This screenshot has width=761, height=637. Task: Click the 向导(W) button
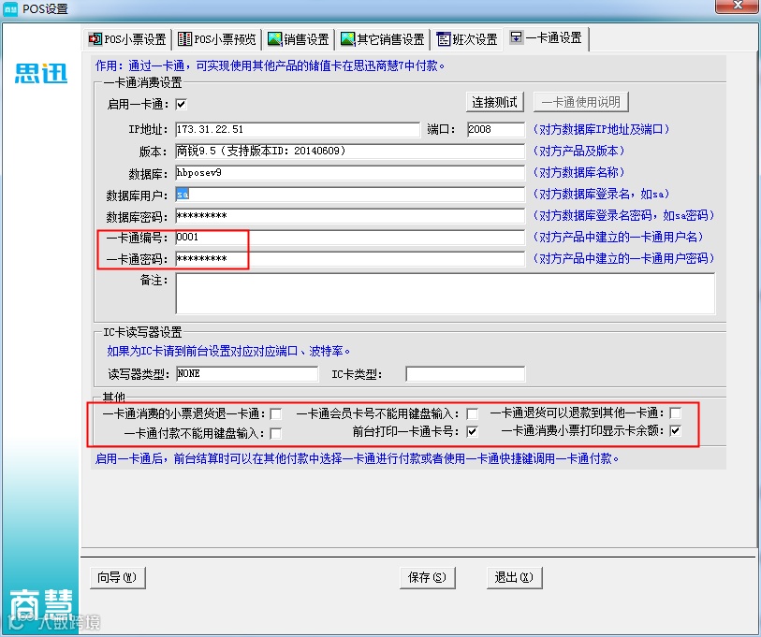pyautogui.click(x=117, y=577)
